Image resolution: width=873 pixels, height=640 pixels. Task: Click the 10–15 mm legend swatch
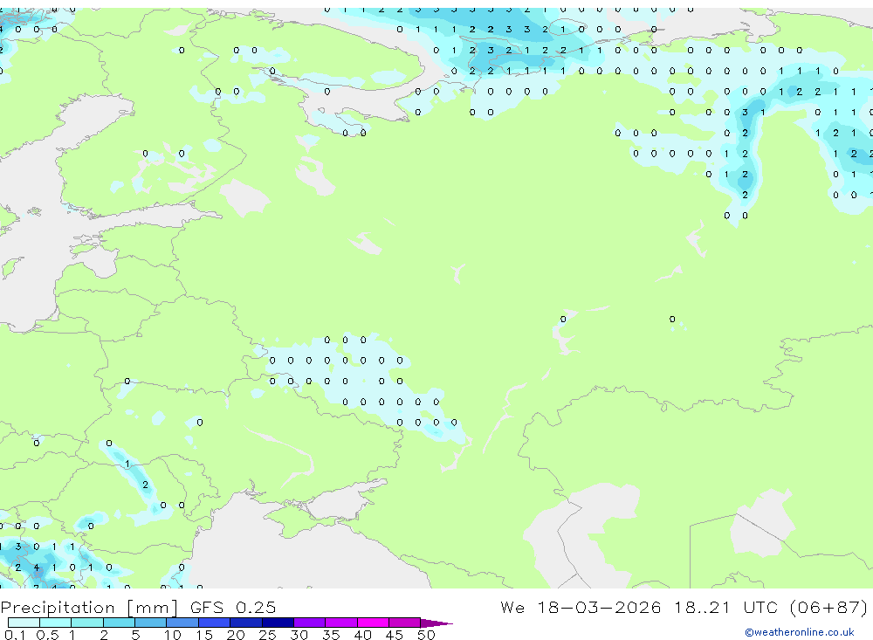click(x=182, y=623)
